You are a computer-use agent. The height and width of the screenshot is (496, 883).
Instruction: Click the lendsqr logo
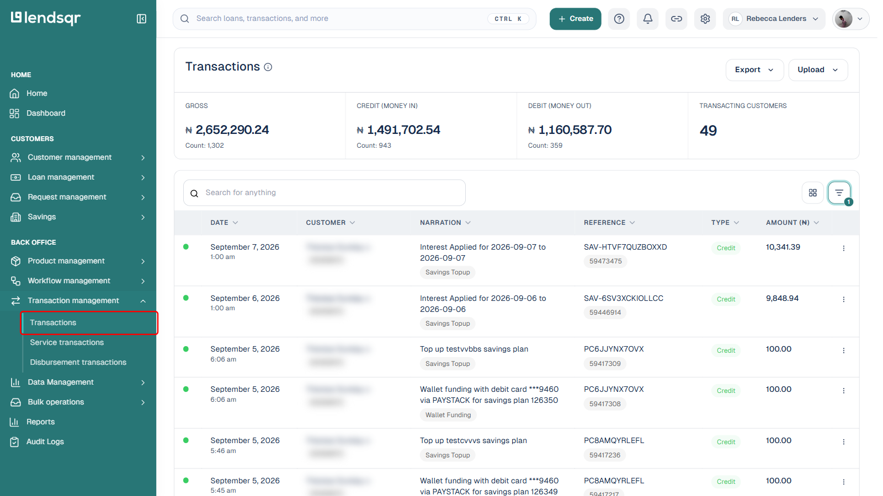(46, 18)
